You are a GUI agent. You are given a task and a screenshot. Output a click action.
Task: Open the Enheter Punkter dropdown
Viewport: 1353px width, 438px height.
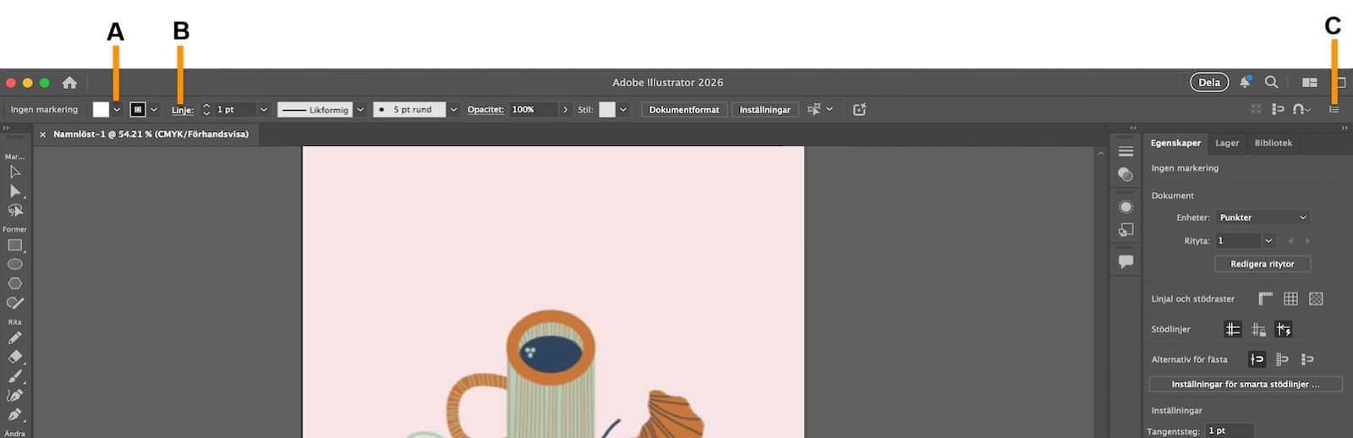pos(1263,217)
